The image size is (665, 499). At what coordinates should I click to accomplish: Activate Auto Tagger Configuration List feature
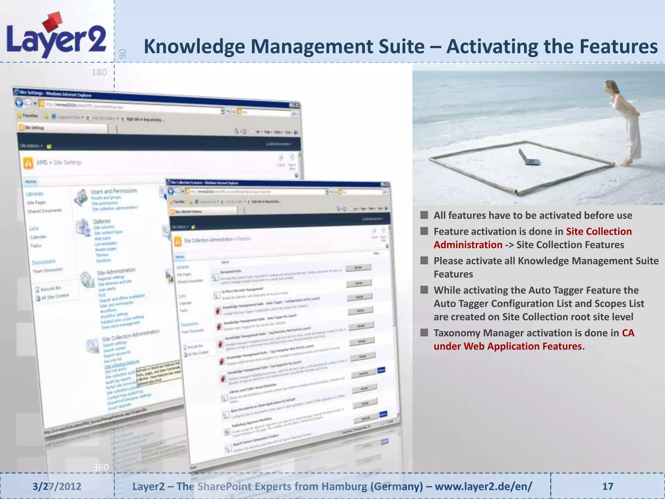click(x=360, y=297)
